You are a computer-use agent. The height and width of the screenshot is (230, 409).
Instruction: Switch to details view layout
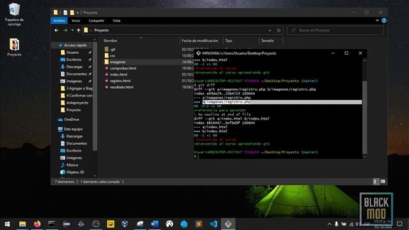(x=375, y=181)
